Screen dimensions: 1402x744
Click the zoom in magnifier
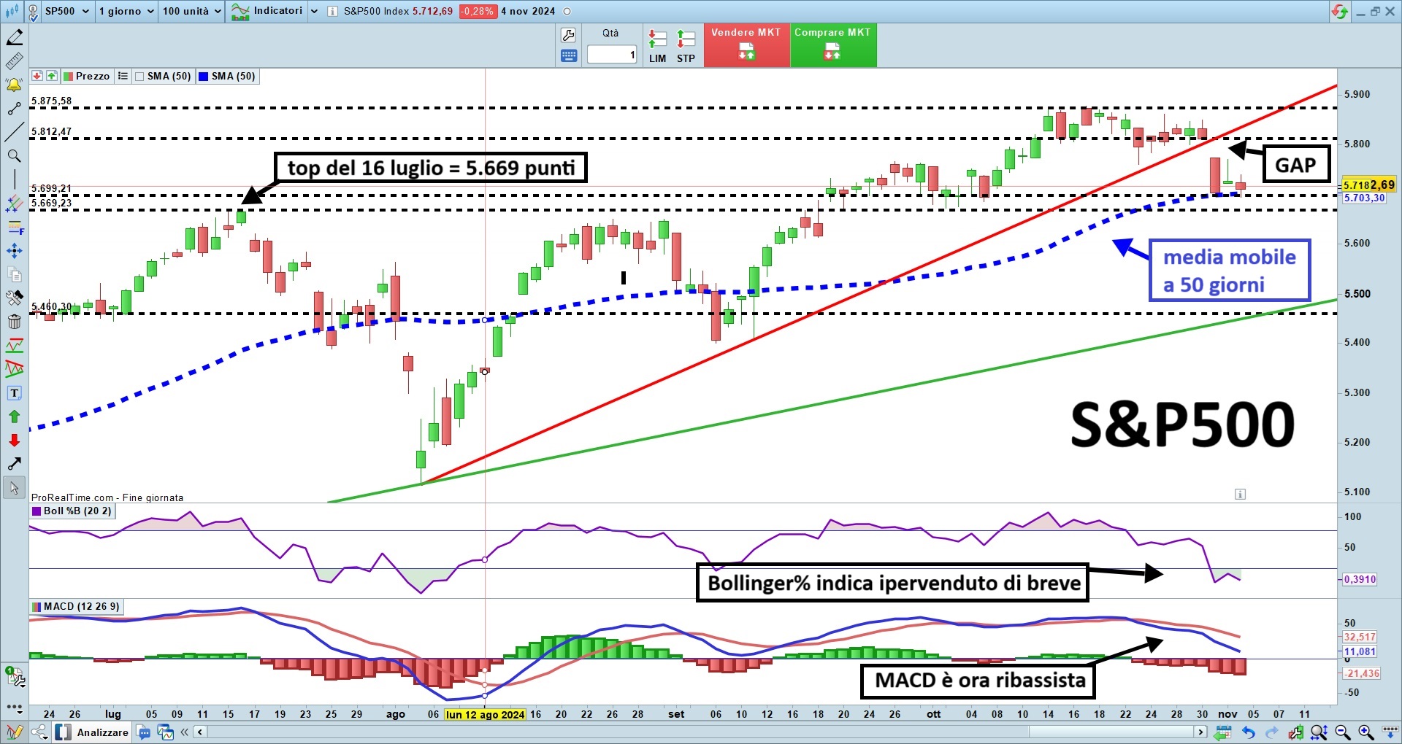[x=1365, y=732]
